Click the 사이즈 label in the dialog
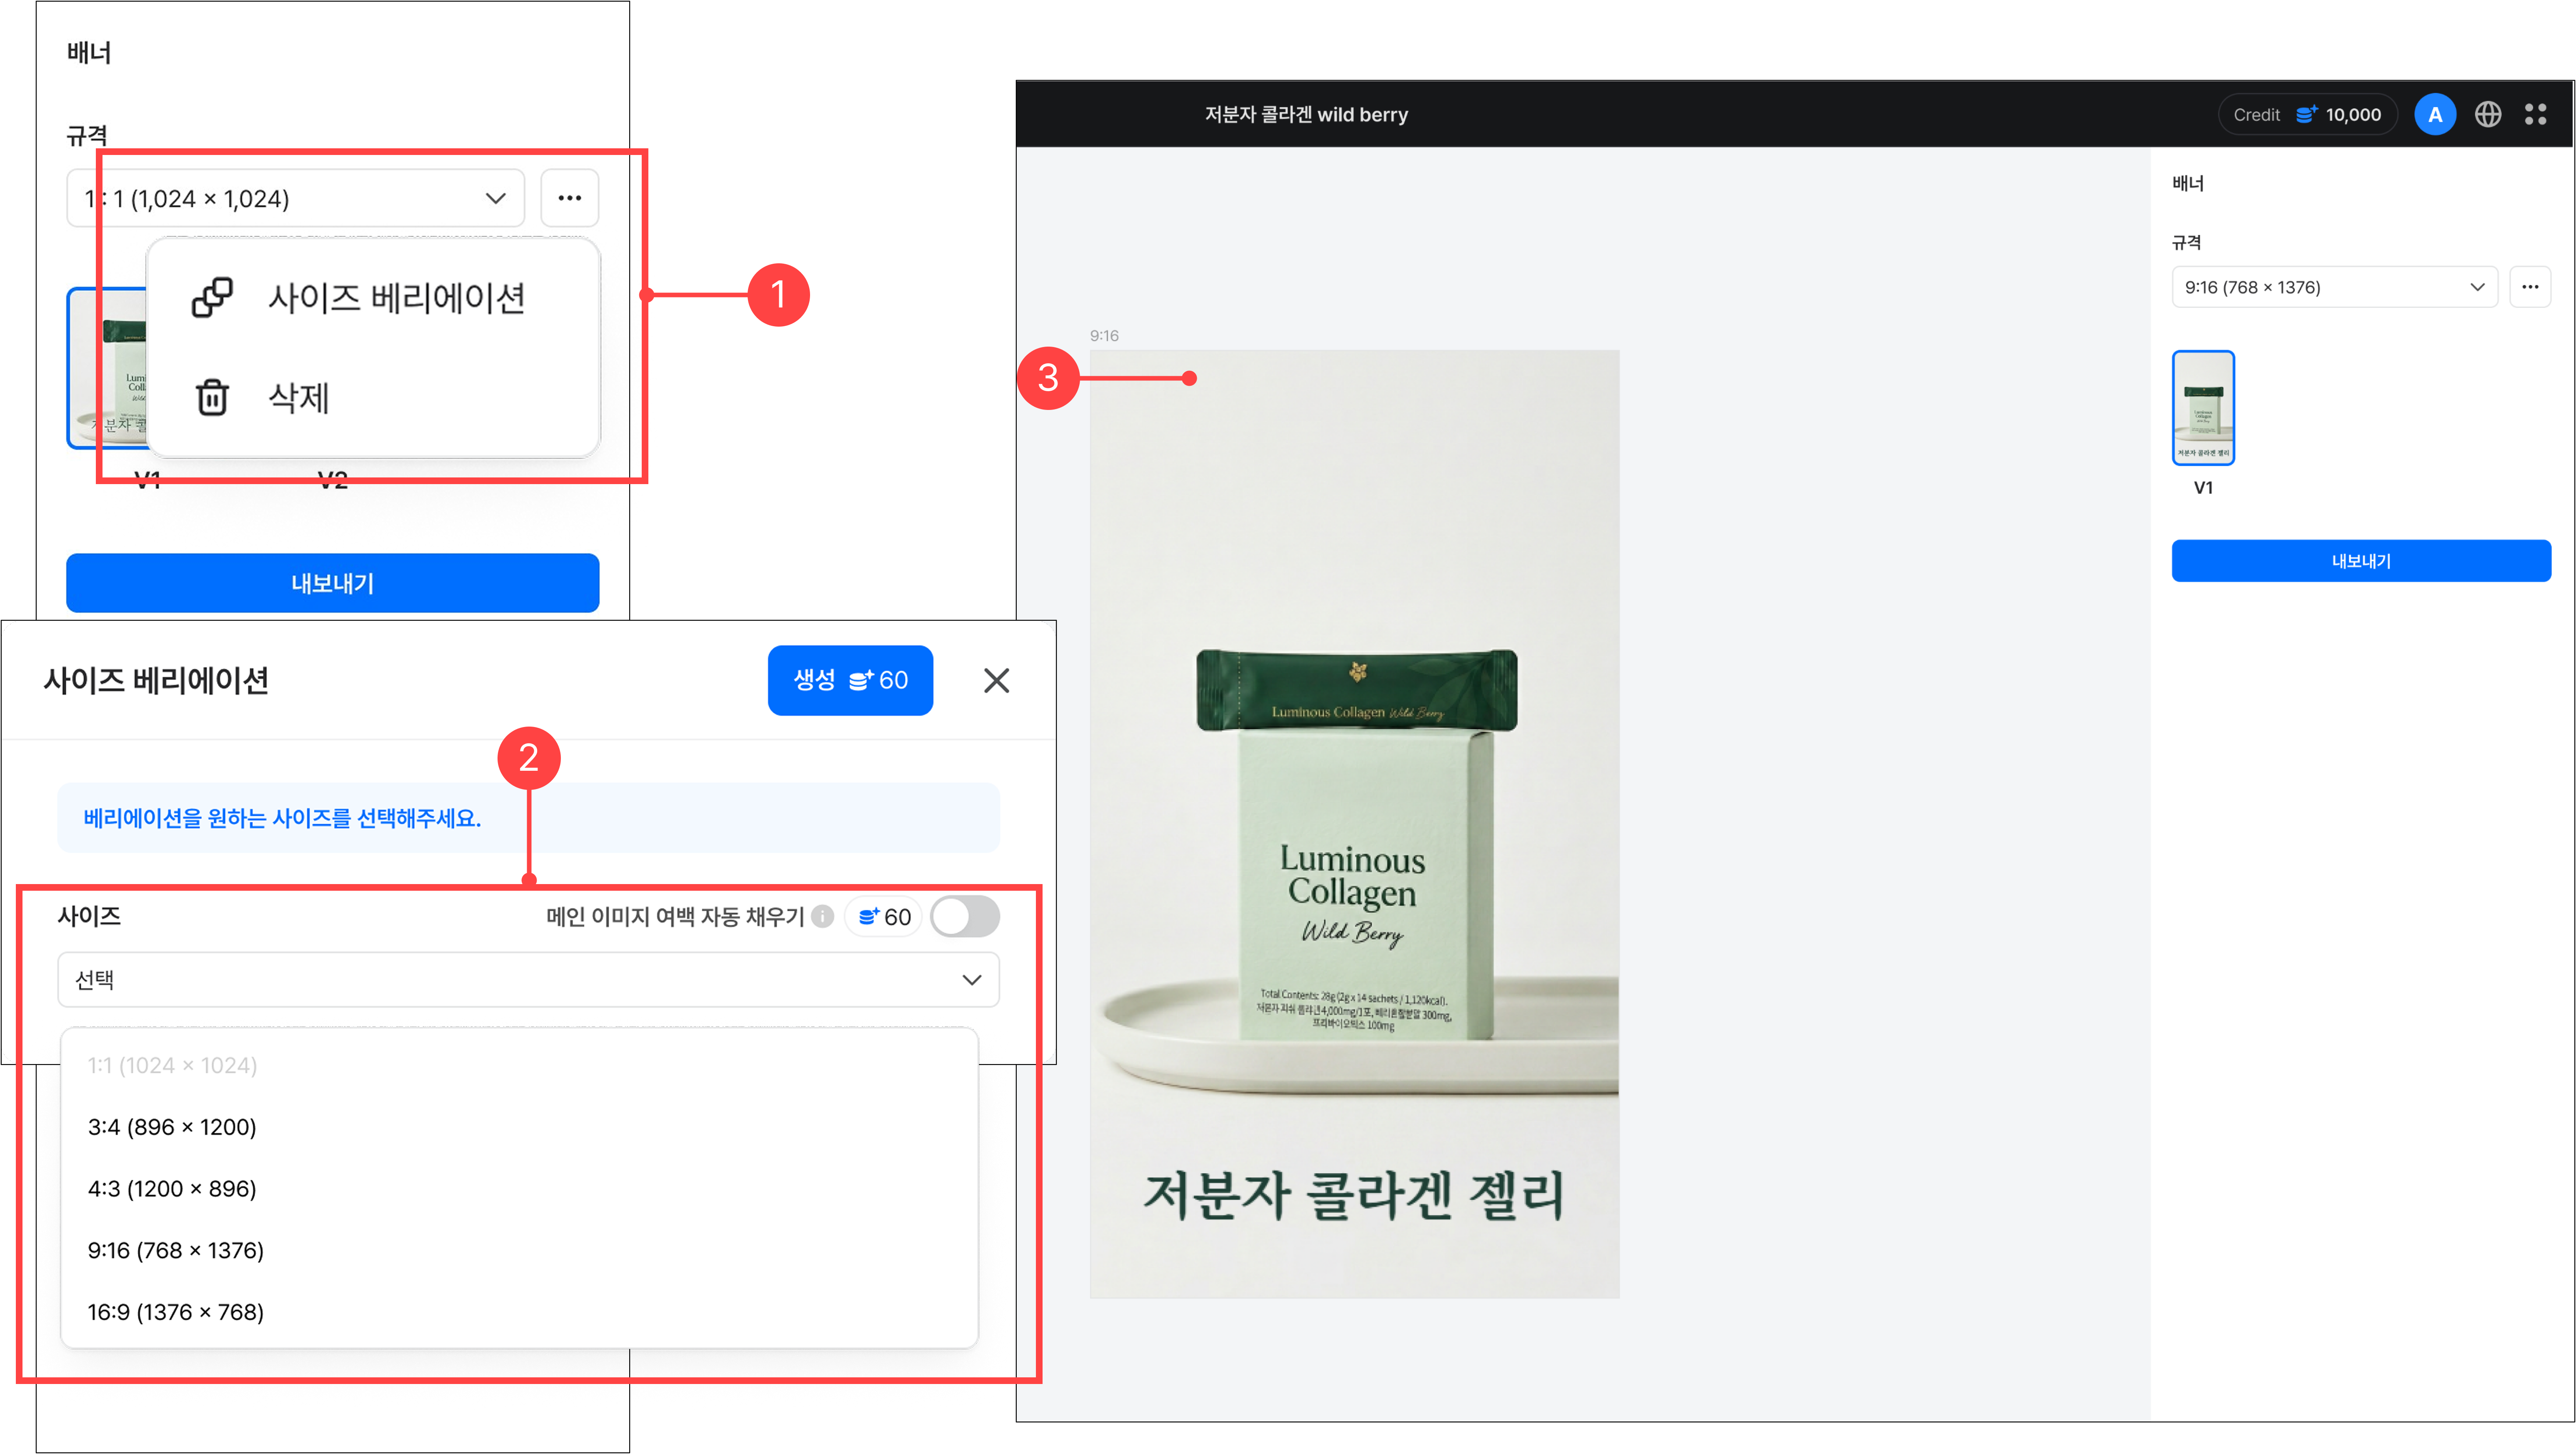This screenshot has height=1454, width=2576. click(x=89, y=916)
